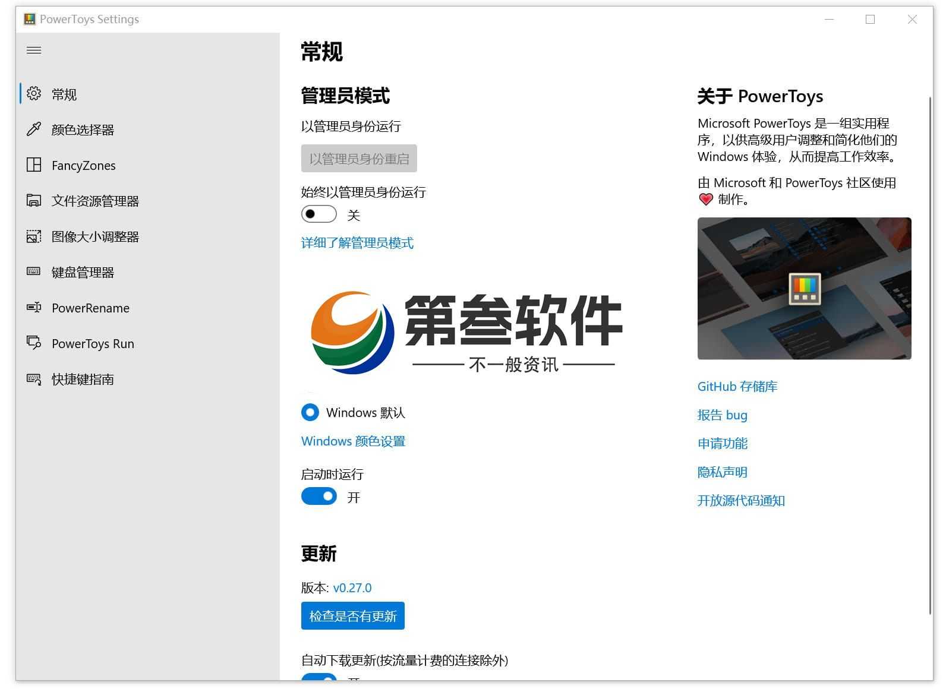Select the color picker eyedropper icon
Screen dimensions: 946x695
coord(34,129)
